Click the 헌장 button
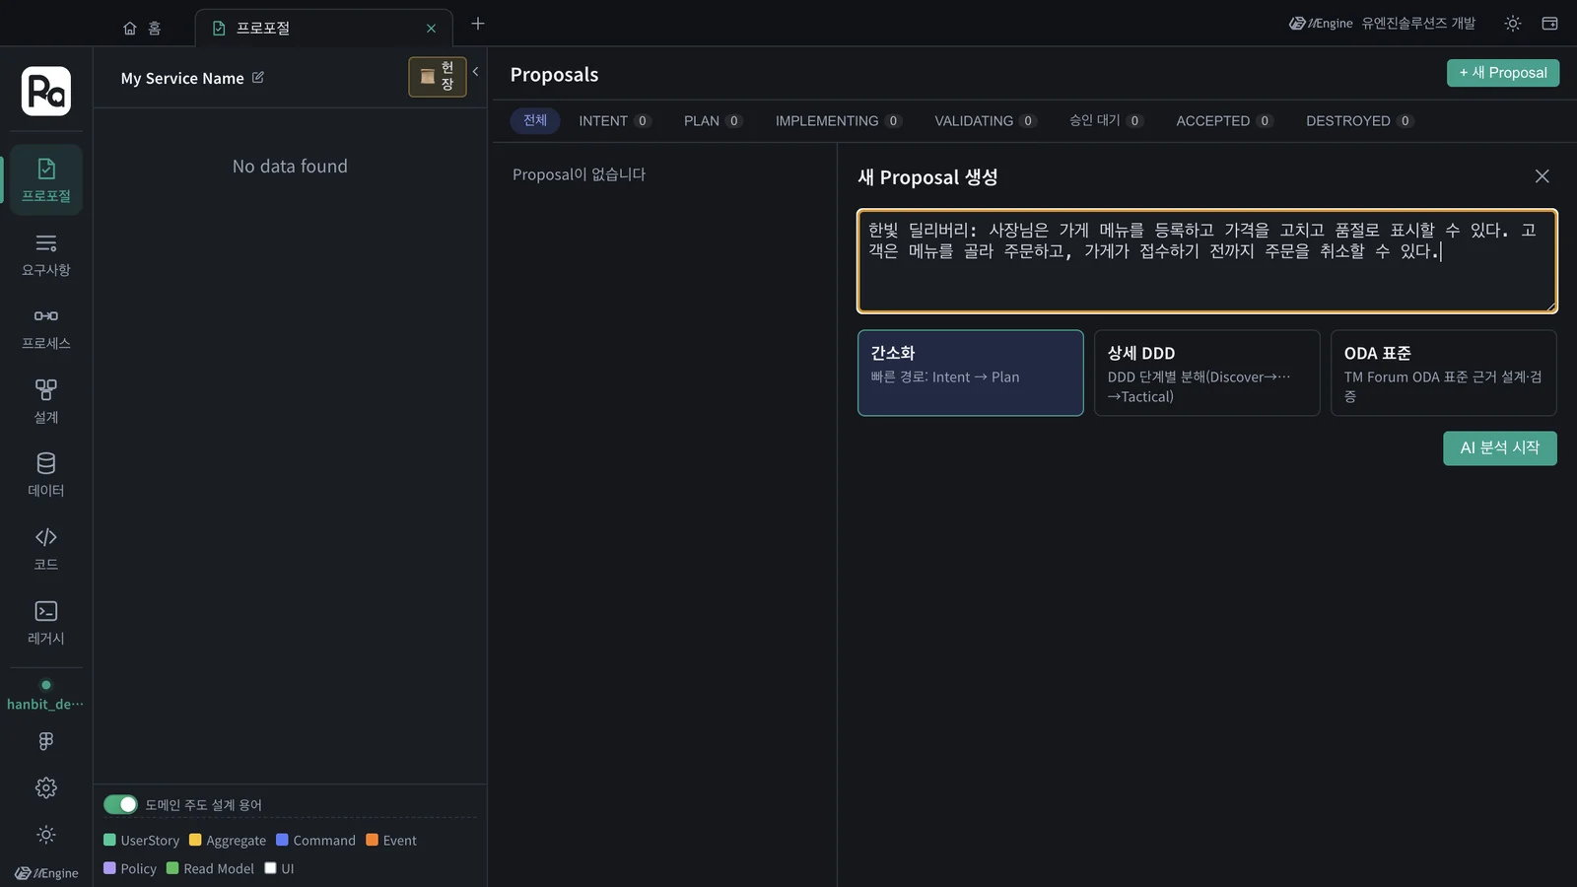This screenshot has height=887, width=1577. 438,77
